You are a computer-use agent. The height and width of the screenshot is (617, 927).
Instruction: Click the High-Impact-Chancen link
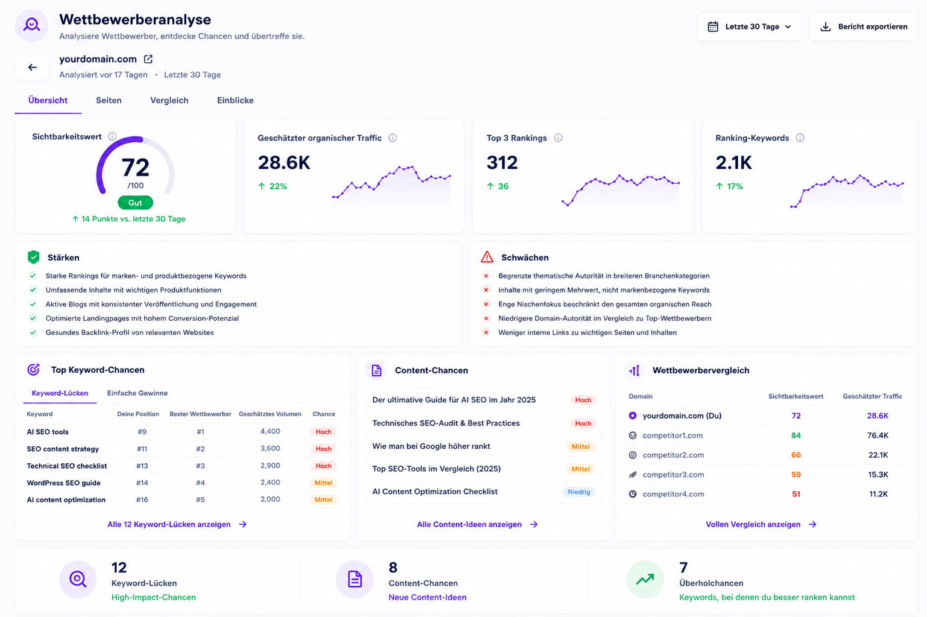point(154,598)
